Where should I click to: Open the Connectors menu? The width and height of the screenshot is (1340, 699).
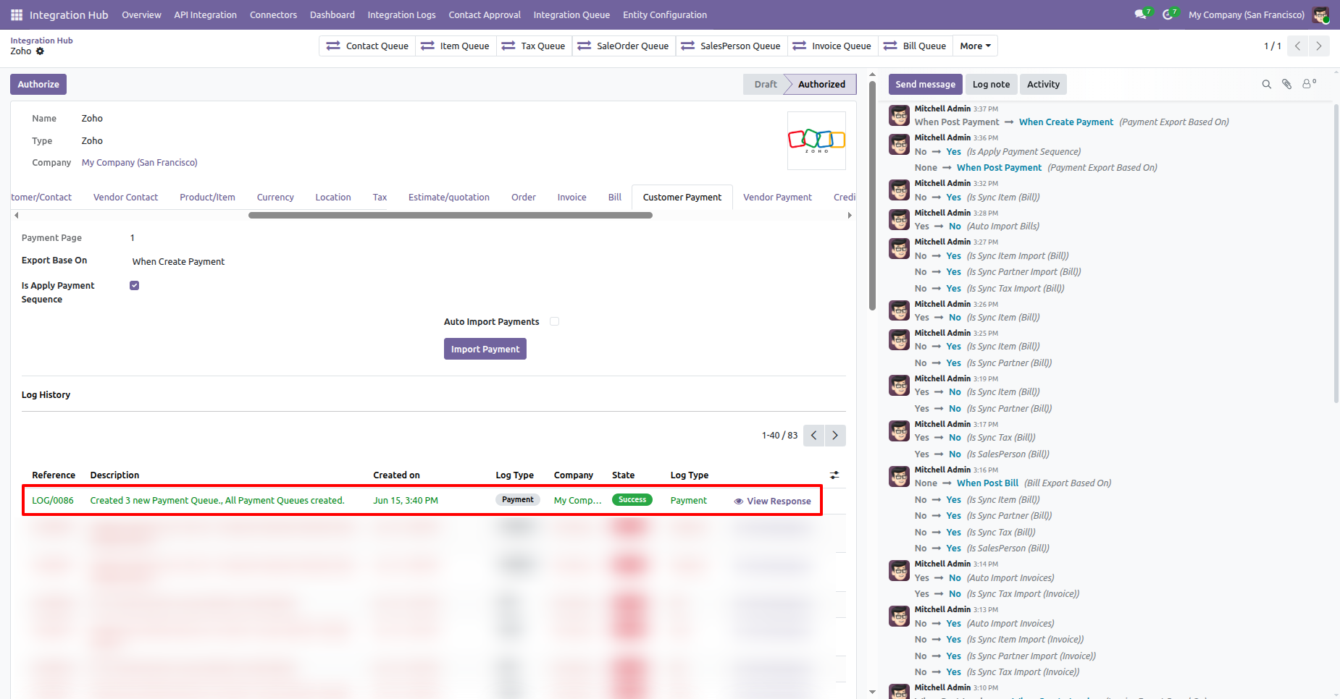coord(273,14)
